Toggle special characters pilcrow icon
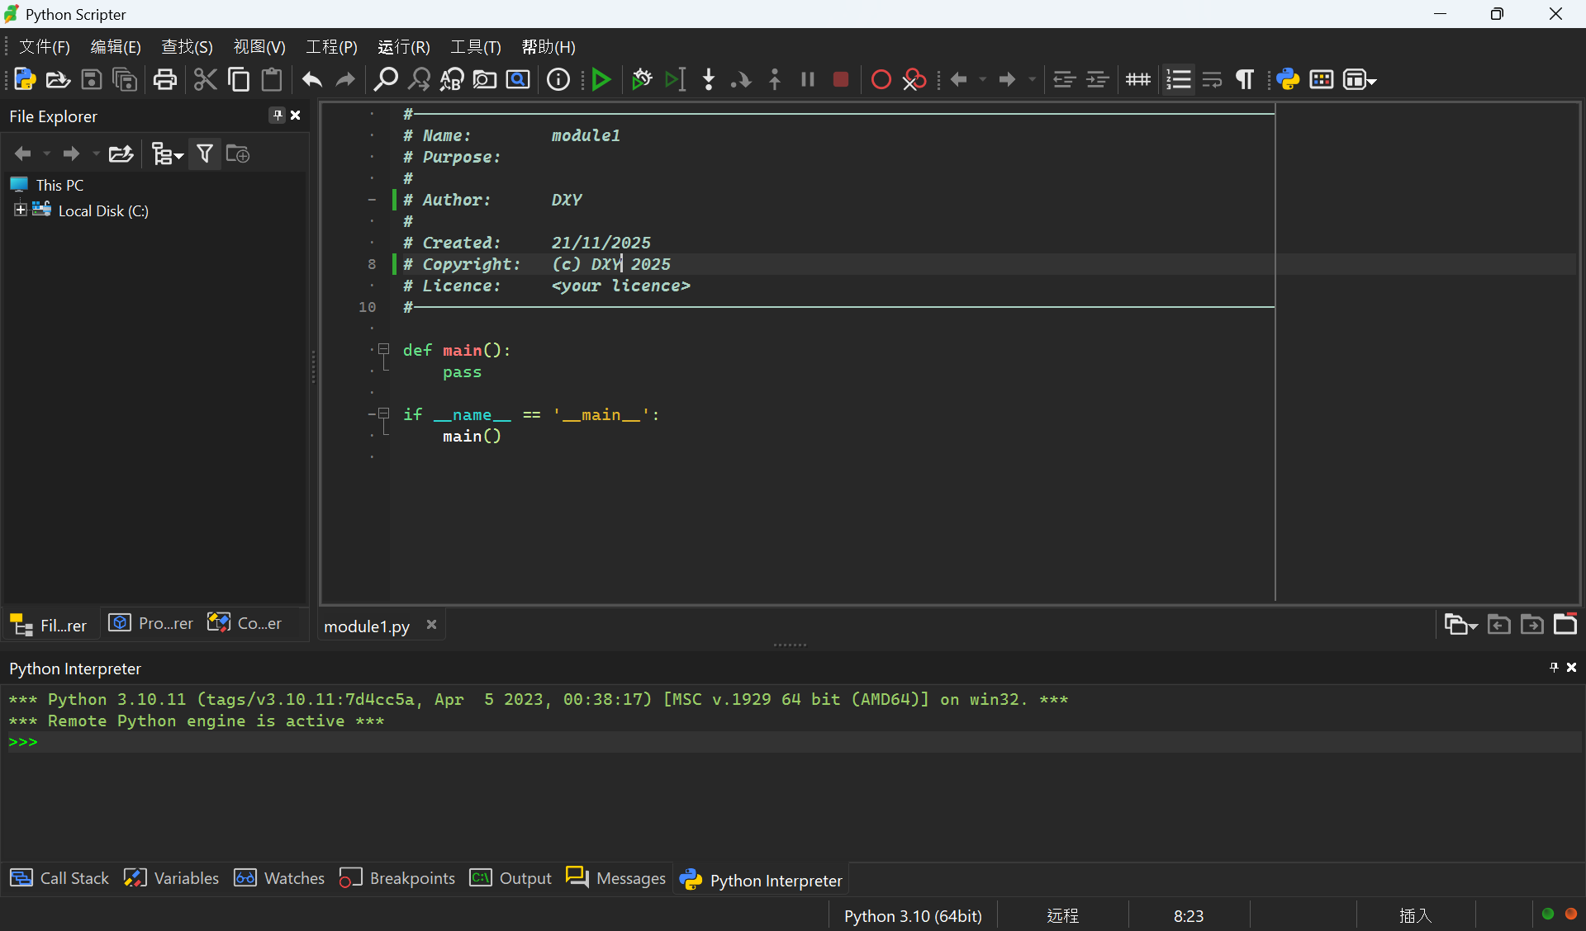1586x931 pixels. [x=1244, y=80]
